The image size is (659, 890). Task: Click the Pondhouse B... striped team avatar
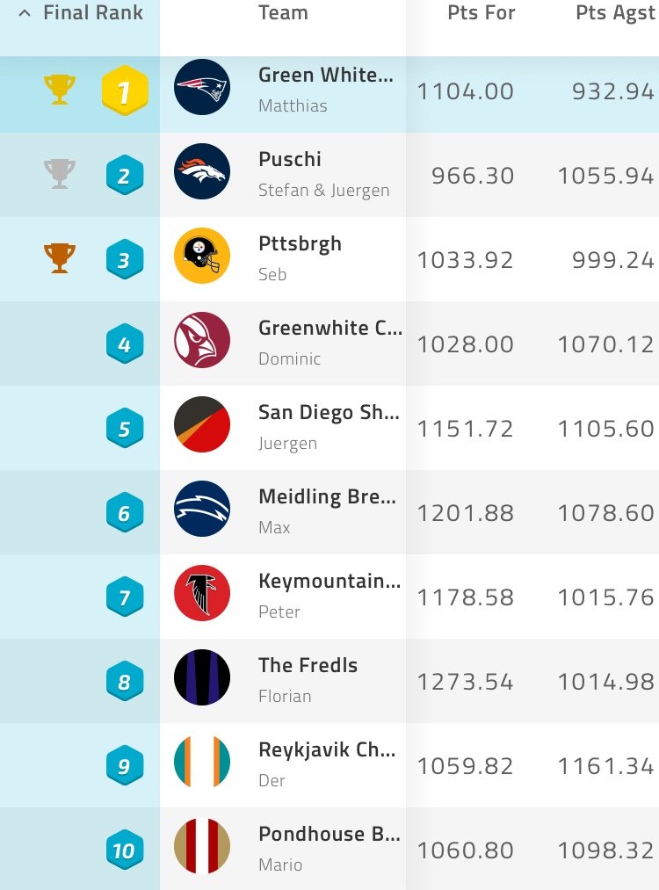202,846
